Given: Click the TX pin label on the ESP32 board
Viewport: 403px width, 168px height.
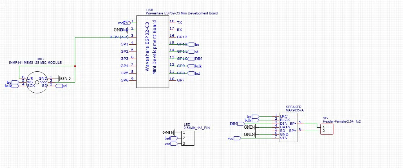Looking at the screenshot, I should (179, 23).
